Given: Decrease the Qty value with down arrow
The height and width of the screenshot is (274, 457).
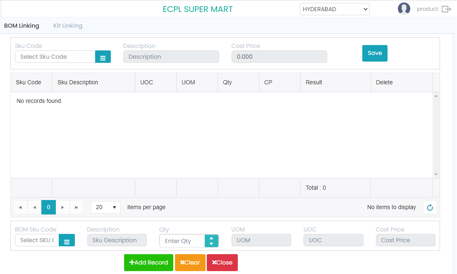Looking at the screenshot, I should coord(211,244).
